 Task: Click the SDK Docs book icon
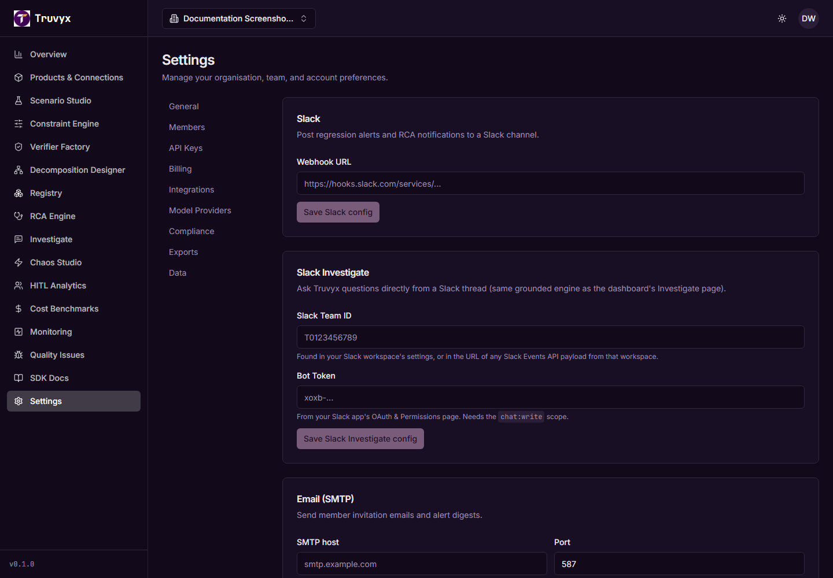click(19, 378)
